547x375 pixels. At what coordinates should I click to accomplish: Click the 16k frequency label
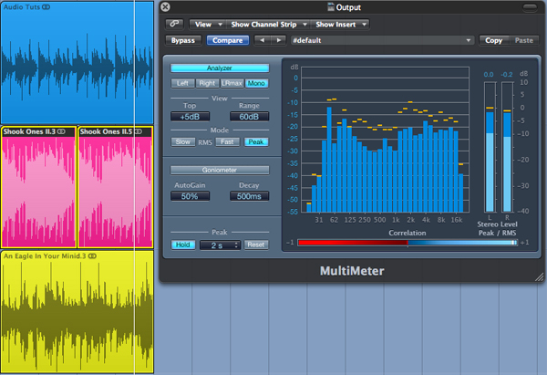point(457,220)
